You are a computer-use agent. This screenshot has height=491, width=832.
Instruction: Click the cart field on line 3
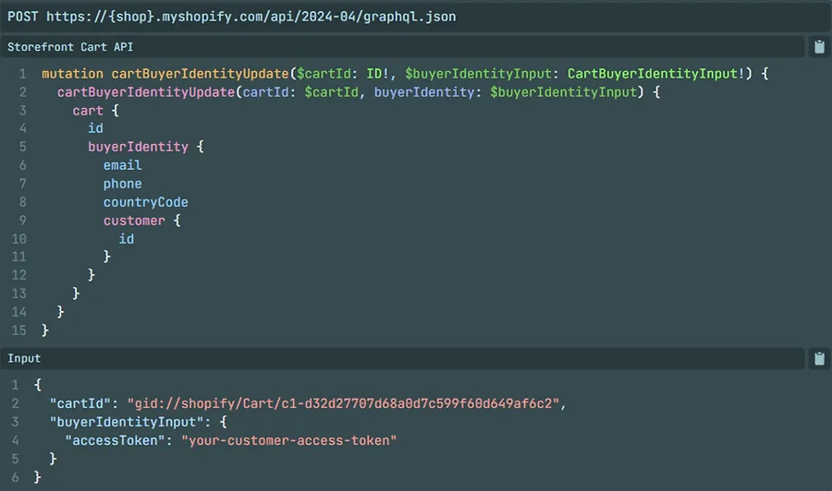pyautogui.click(x=88, y=111)
